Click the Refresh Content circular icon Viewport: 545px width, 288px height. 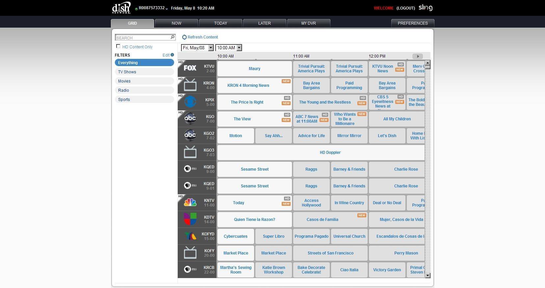pyautogui.click(x=184, y=37)
